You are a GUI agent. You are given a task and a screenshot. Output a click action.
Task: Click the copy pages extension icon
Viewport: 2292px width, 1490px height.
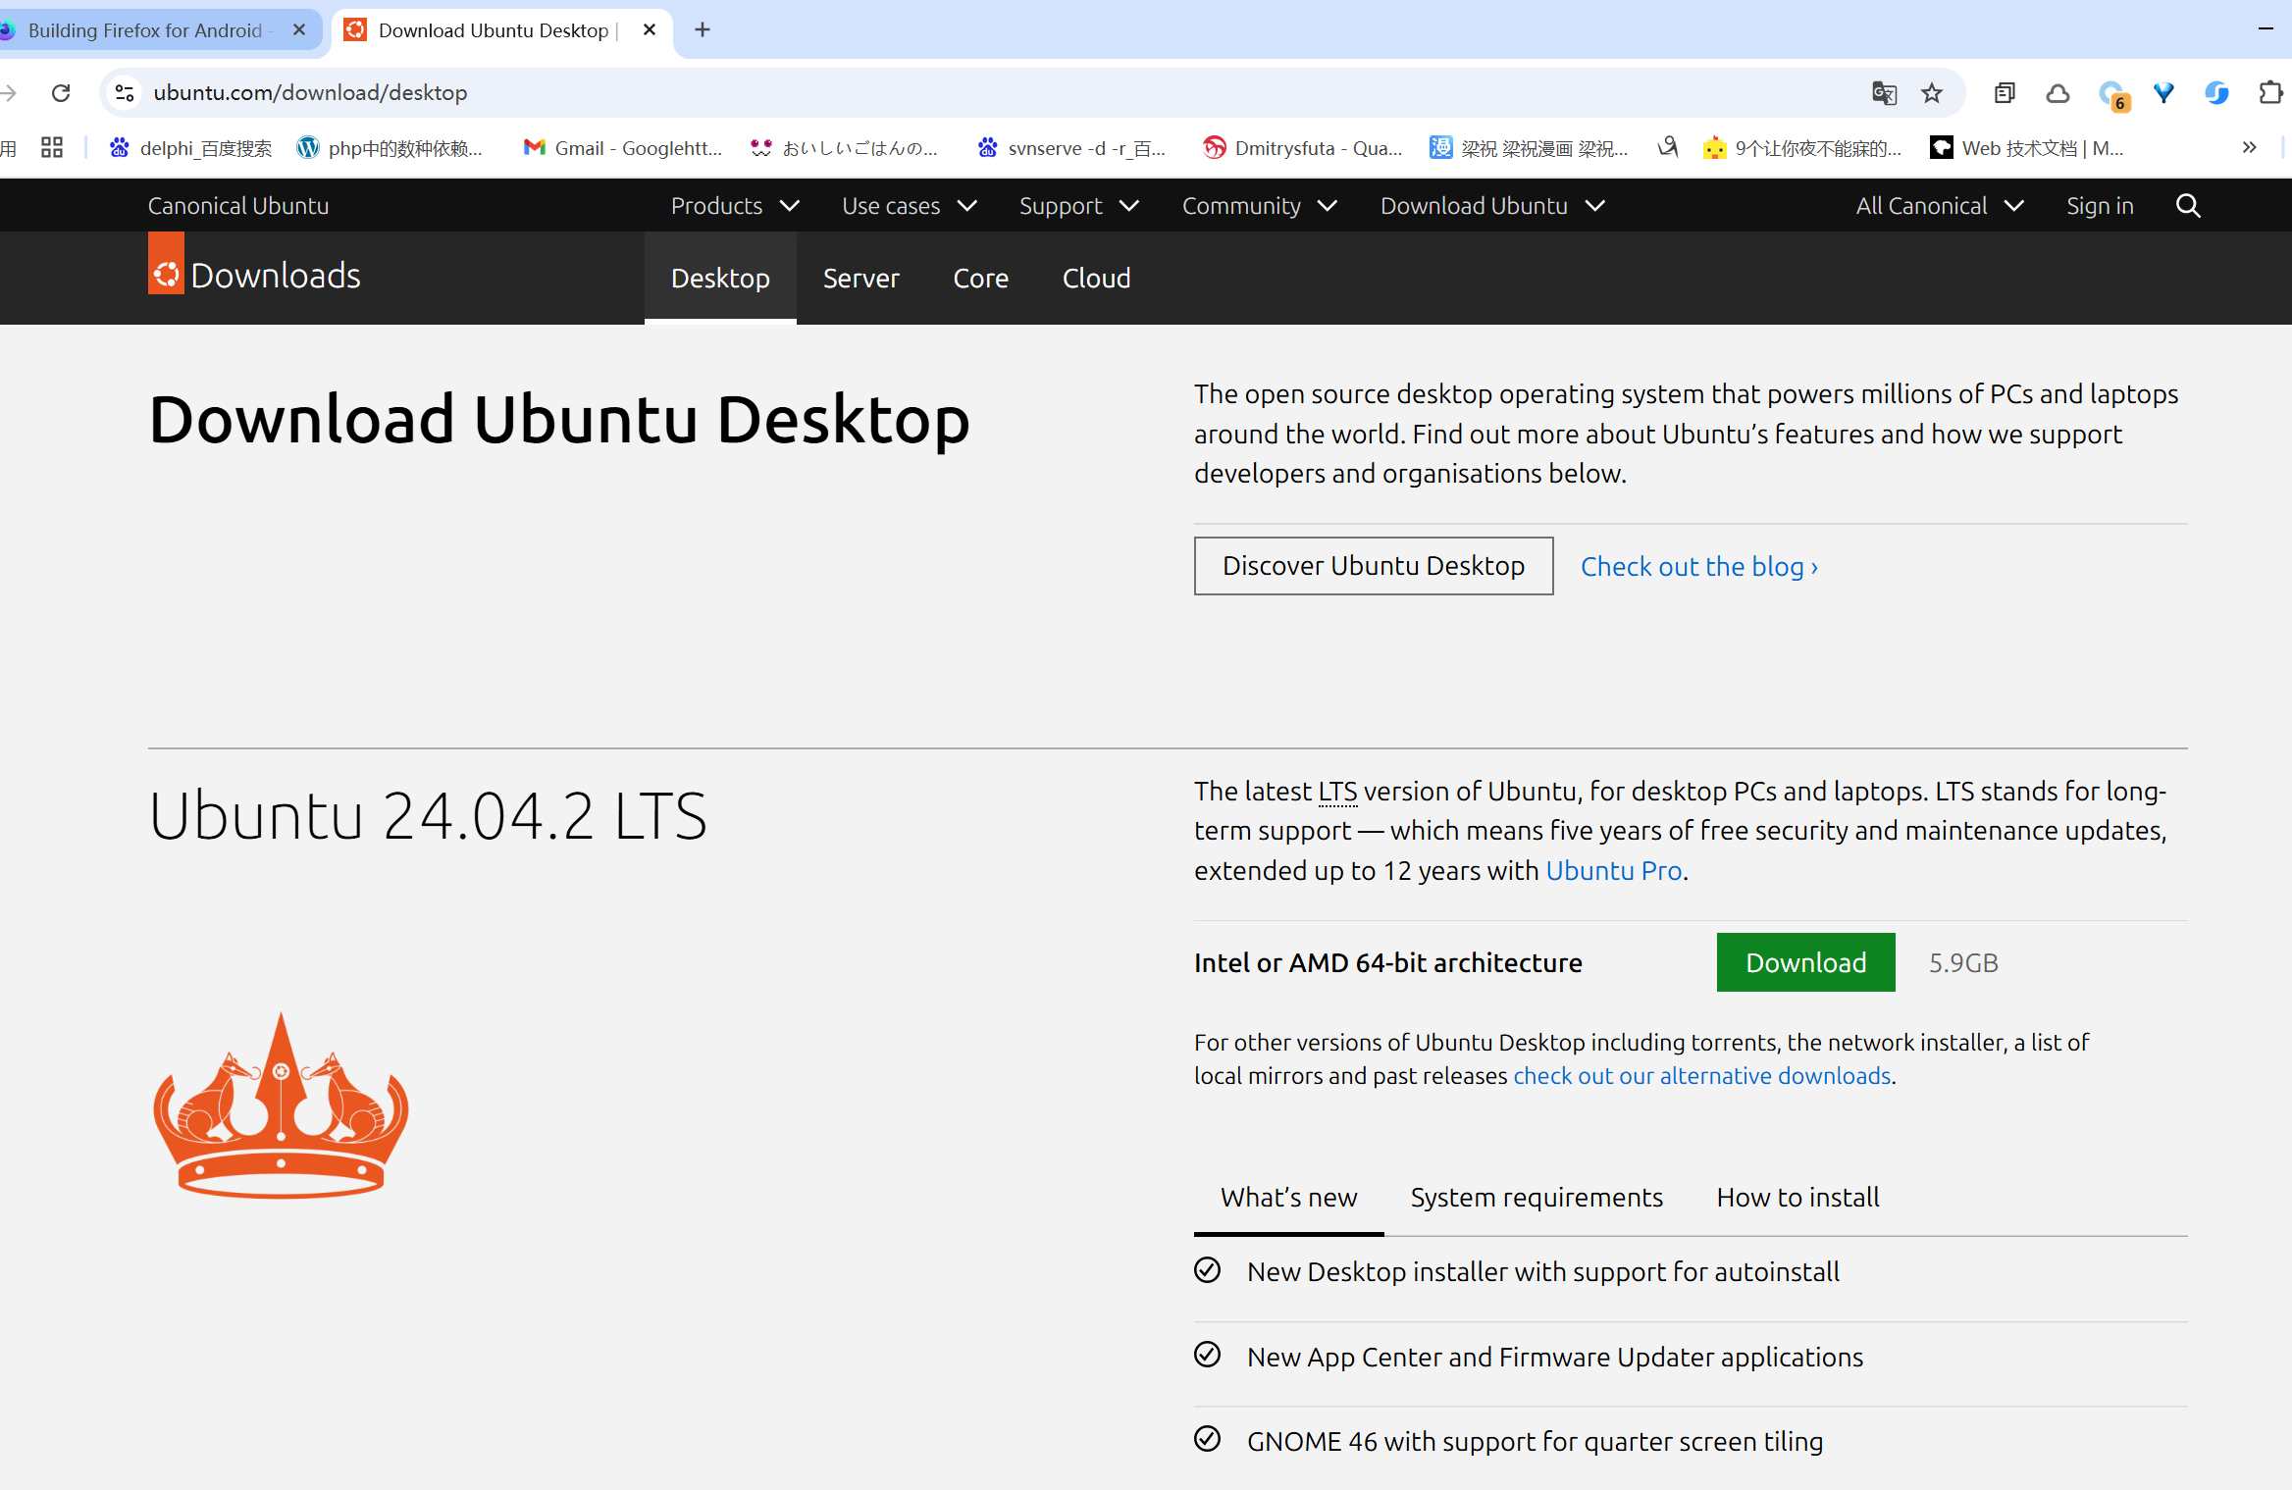click(2005, 93)
